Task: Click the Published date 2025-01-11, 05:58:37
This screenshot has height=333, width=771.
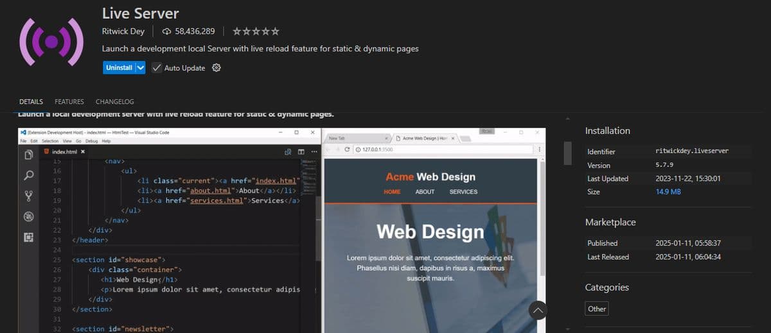Action: pyautogui.click(x=687, y=243)
